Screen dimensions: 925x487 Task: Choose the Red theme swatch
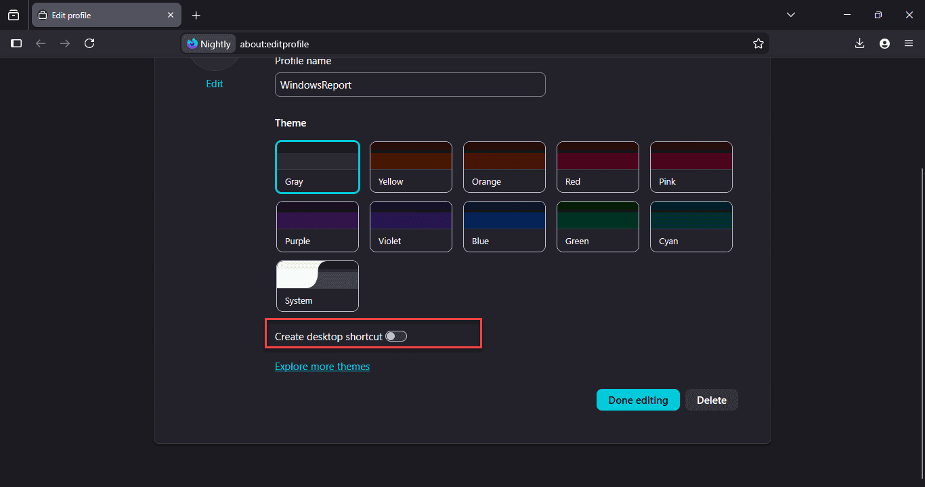coord(598,167)
